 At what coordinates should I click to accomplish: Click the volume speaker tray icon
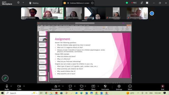click(146, 93)
